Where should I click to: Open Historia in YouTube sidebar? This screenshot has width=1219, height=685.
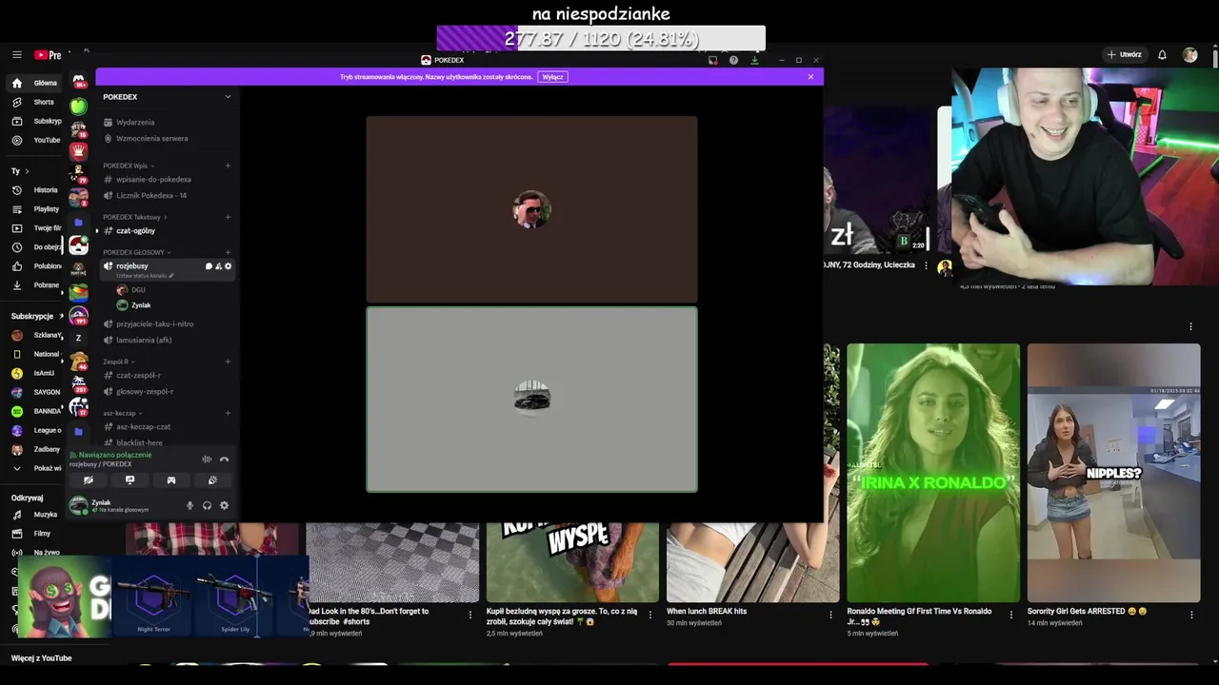[35, 190]
